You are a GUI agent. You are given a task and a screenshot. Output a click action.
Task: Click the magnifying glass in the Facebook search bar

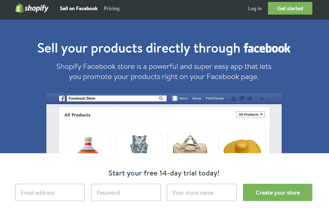click(x=161, y=98)
